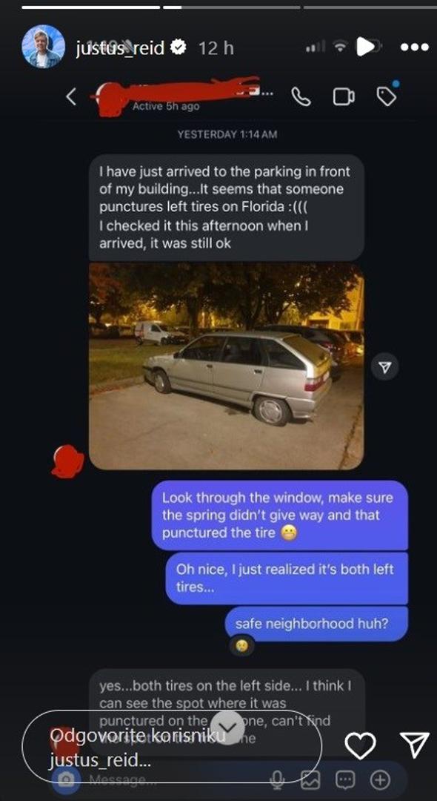Start a voice call with phone icon
The width and height of the screenshot is (437, 801).
coord(300,96)
